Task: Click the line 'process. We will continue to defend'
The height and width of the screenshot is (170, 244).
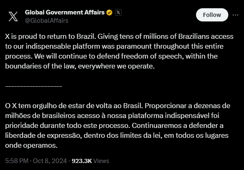Action: [111, 57]
